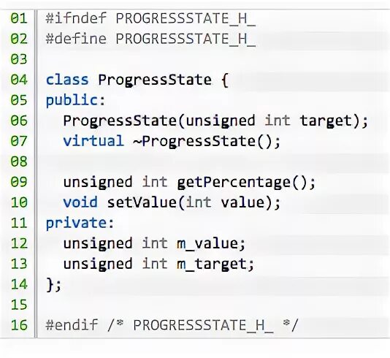Click the virtual keyword on line 07

[x=93, y=141]
